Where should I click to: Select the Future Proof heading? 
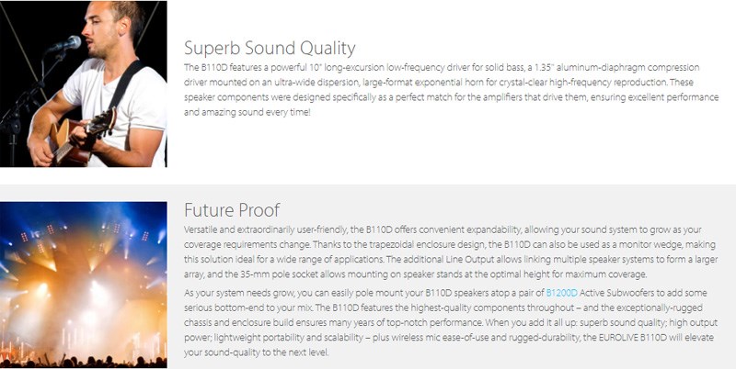click(232, 210)
